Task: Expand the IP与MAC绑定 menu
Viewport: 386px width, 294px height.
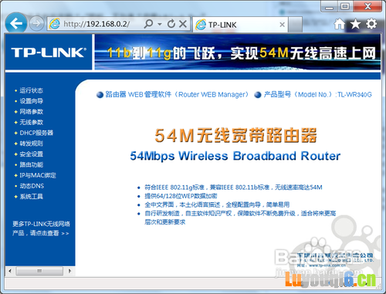Action: pyautogui.click(x=38, y=175)
